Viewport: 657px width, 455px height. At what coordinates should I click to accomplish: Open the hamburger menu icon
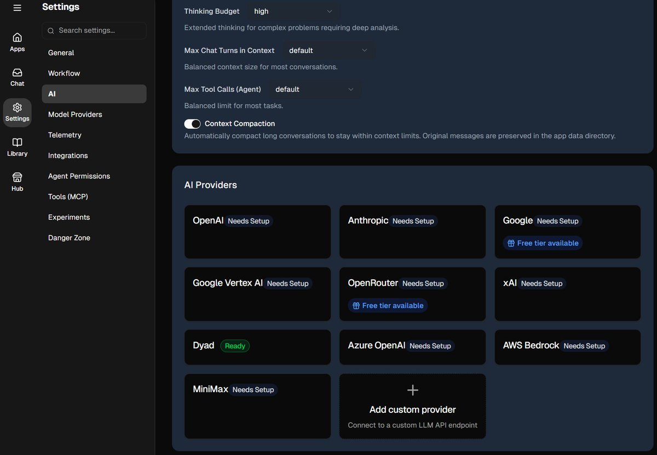(17, 8)
